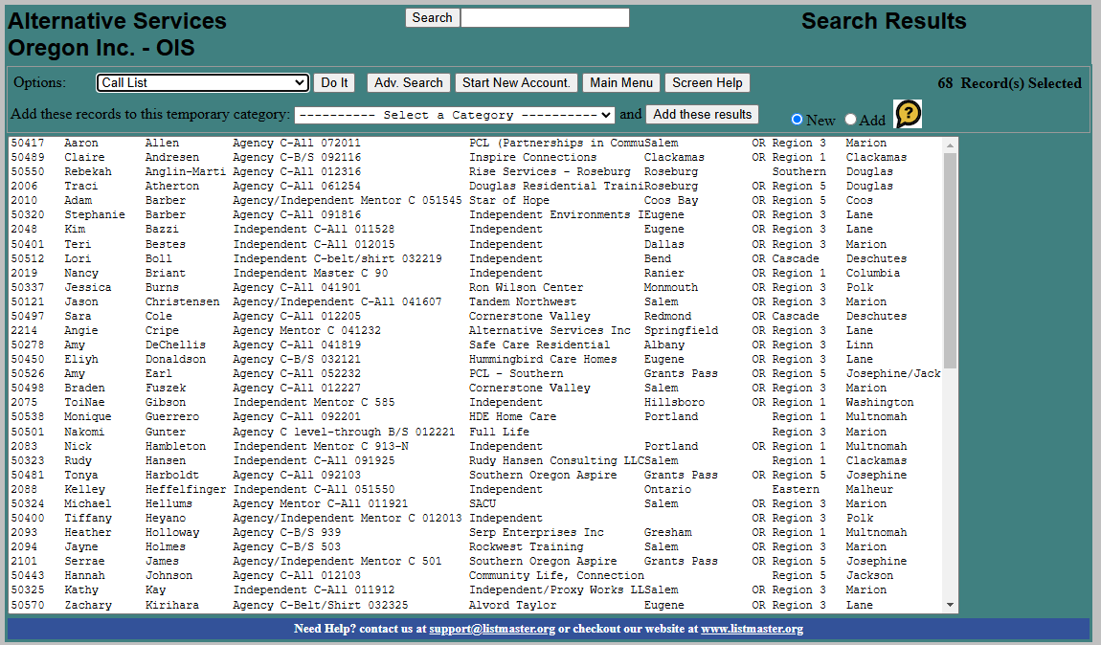Select record 50323 Rudy Hansen
Viewport: 1101px width, 645px height.
pyautogui.click(x=476, y=461)
